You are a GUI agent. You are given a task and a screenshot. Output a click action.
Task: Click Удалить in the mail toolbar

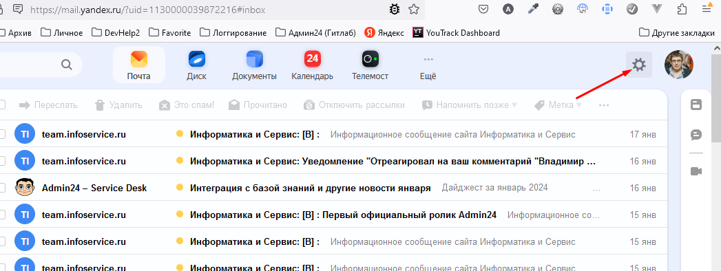coord(118,105)
